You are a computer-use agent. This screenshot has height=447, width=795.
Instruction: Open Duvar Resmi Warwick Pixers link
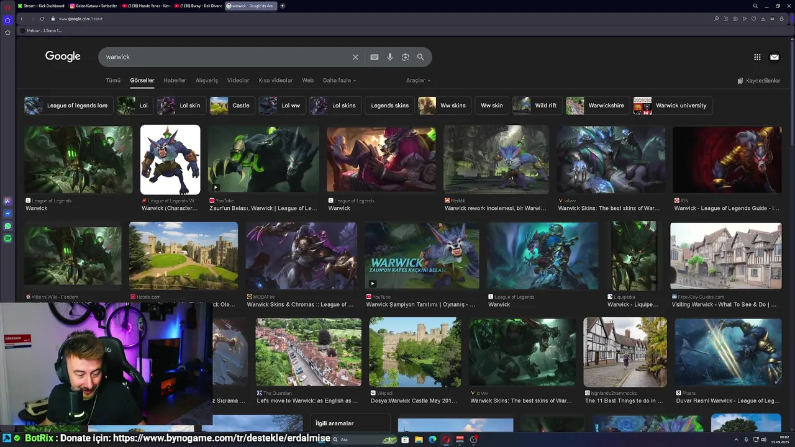(x=727, y=401)
